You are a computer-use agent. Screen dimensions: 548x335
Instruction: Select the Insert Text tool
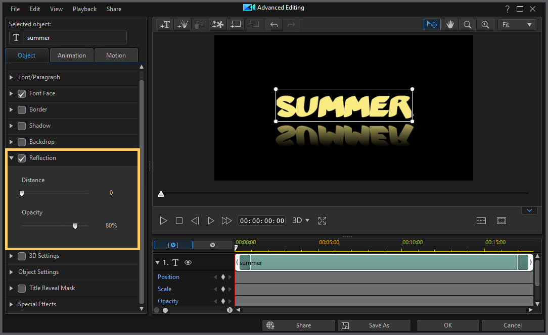(x=165, y=24)
